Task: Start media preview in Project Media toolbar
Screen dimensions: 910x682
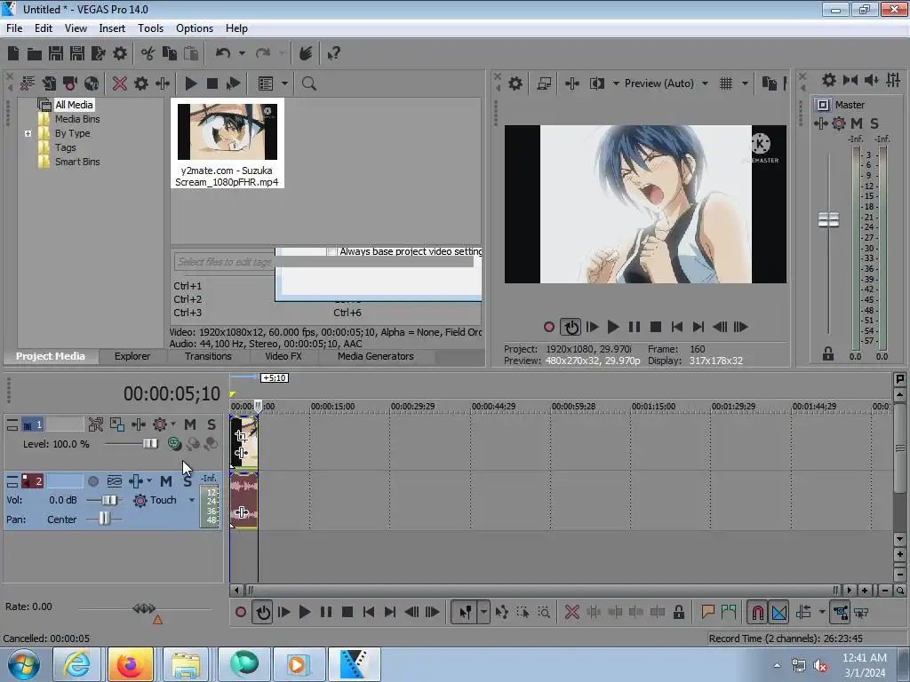Action: tap(190, 83)
